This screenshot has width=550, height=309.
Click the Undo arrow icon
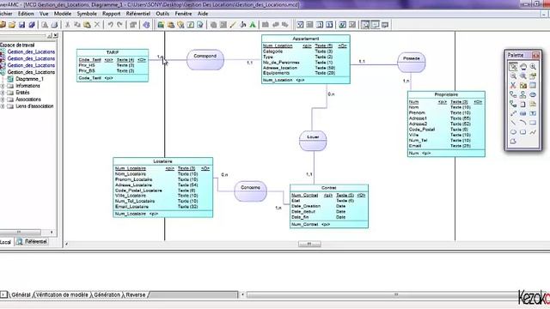pos(110,25)
